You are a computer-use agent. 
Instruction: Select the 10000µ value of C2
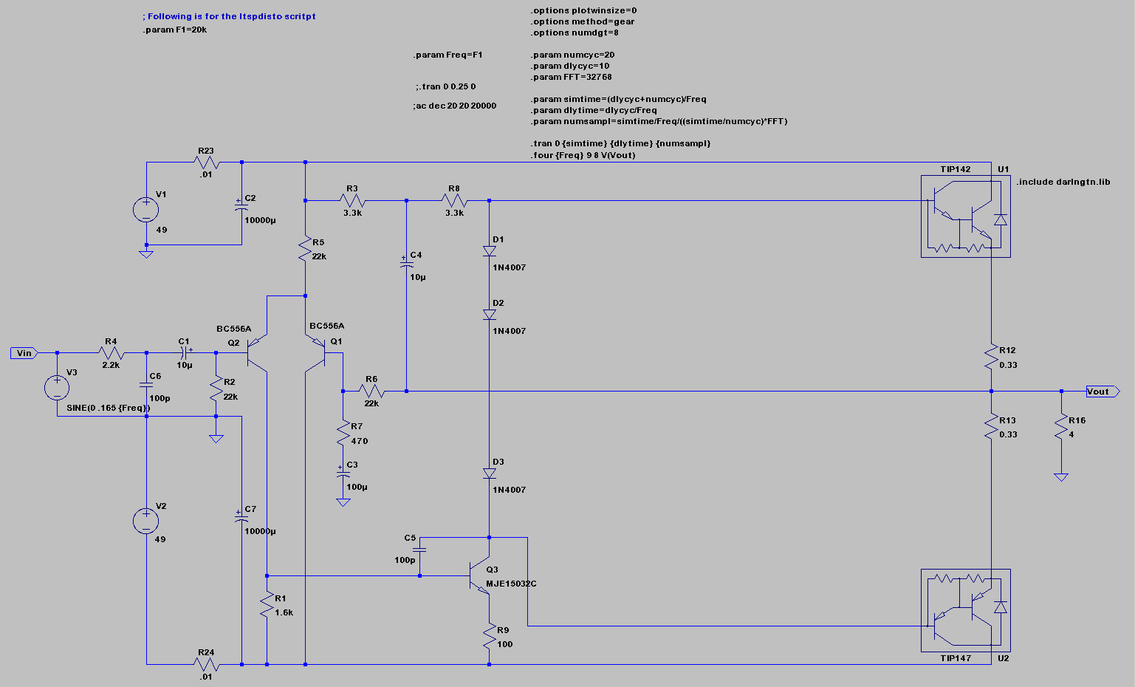pyautogui.click(x=260, y=220)
